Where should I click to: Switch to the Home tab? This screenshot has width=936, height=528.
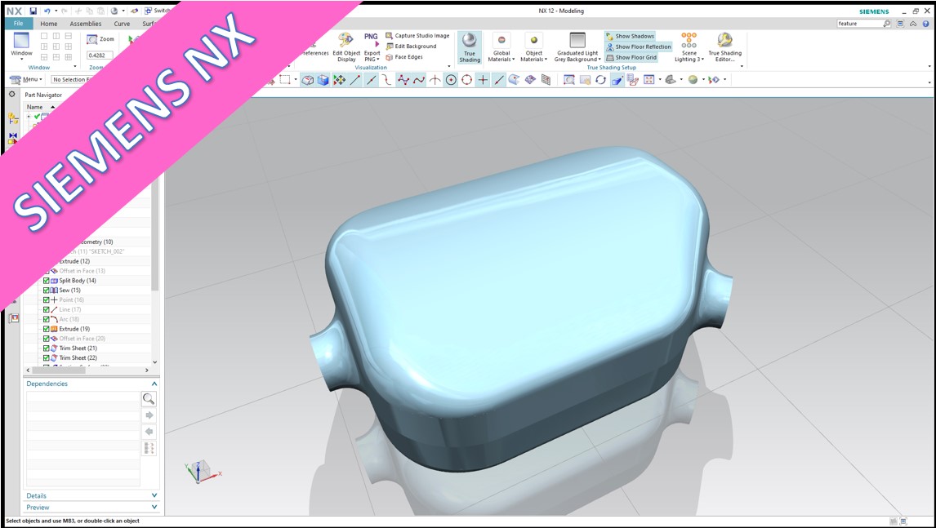[x=49, y=24]
